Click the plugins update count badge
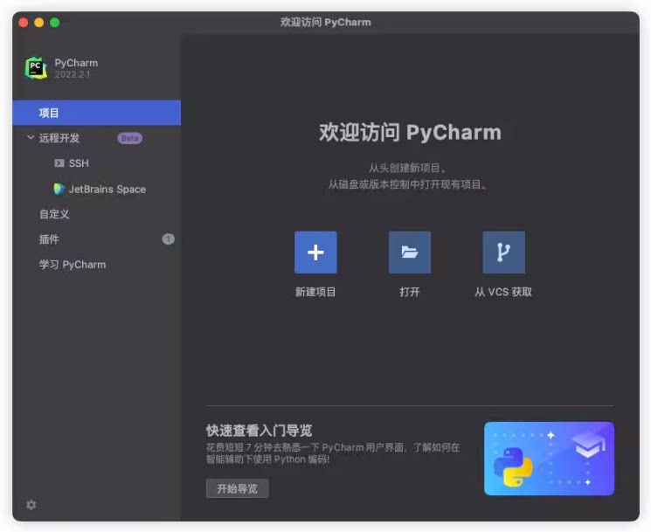The image size is (651, 532). pyautogui.click(x=168, y=239)
